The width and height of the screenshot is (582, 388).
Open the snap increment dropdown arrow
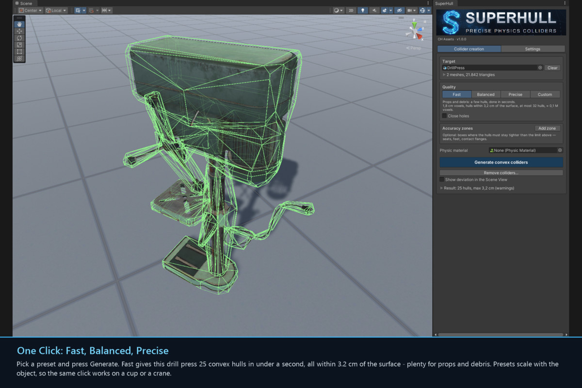tap(97, 10)
